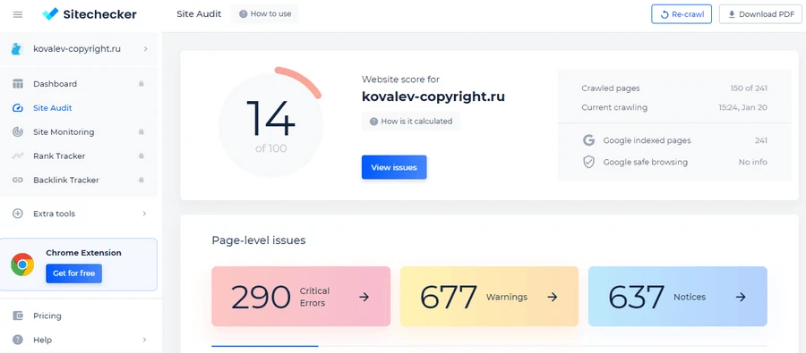The height and width of the screenshot is (353, 806).
Task: Click the No info safe browsing value
Action: coord(753,162)
